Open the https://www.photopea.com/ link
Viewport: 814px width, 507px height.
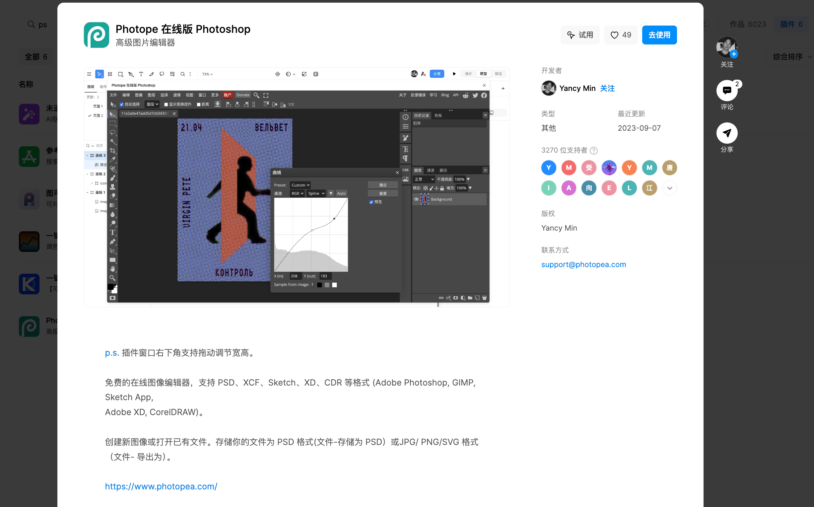(x=161, y=486)
